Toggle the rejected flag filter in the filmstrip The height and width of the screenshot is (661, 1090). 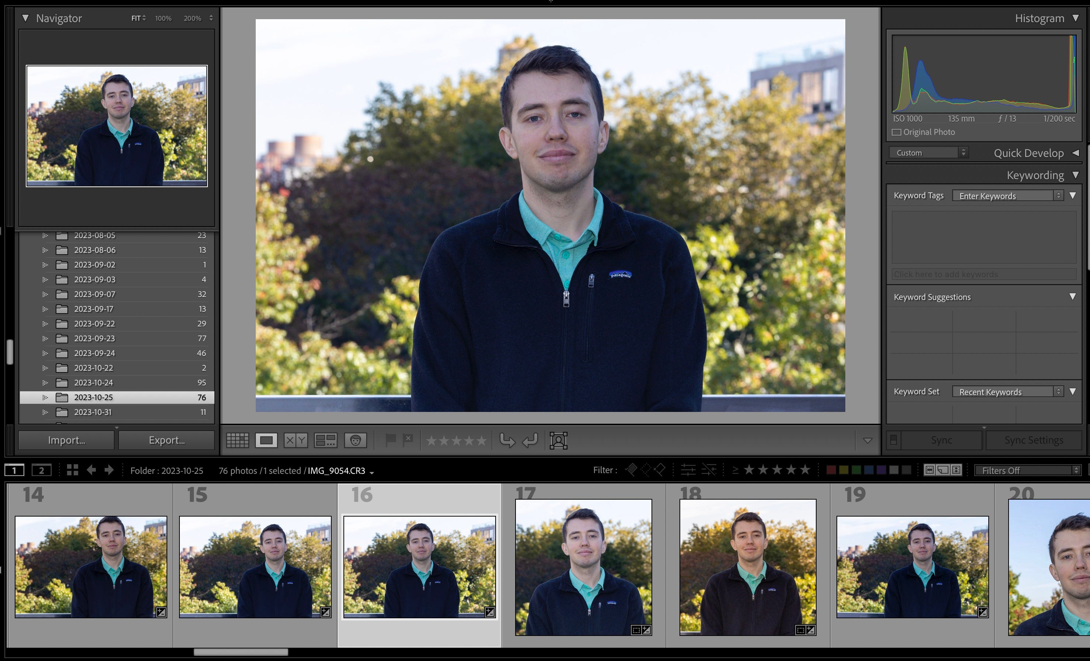click(x=660, y=470)
